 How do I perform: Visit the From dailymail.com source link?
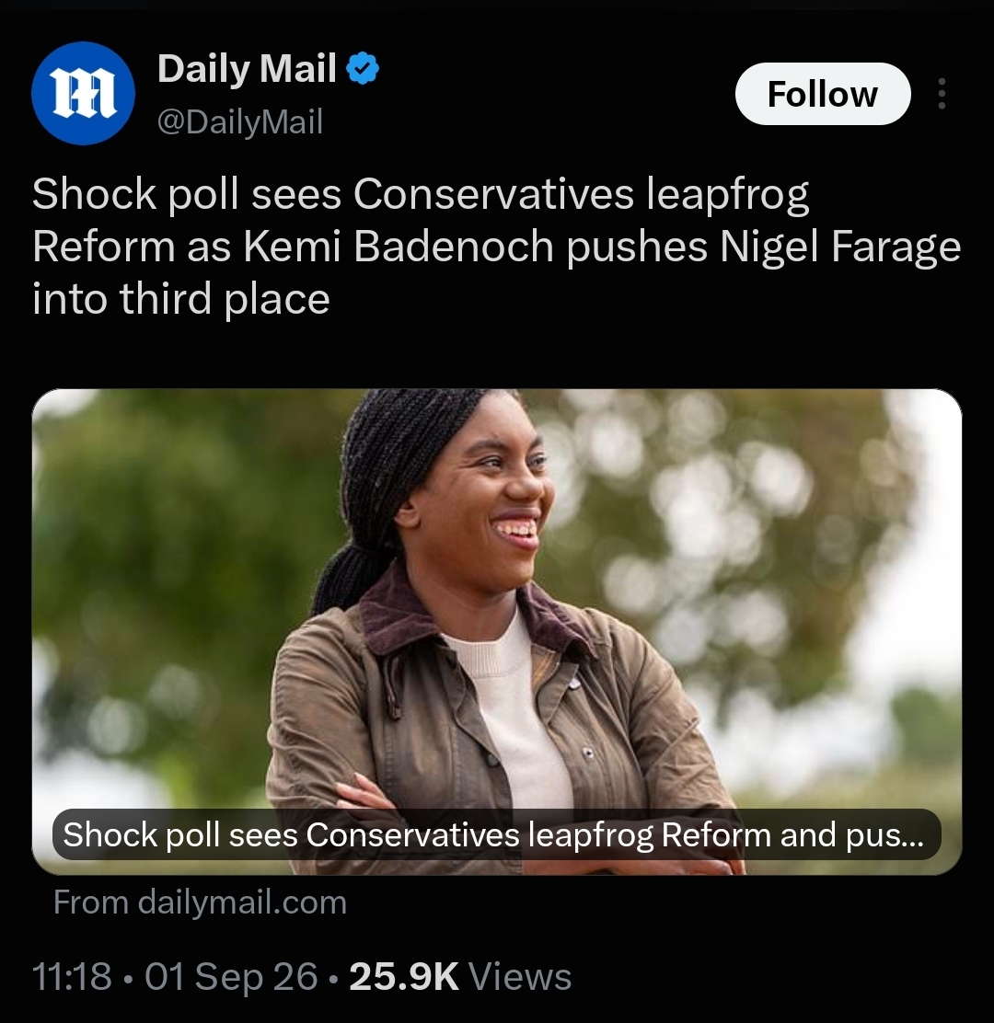(200, 902)
